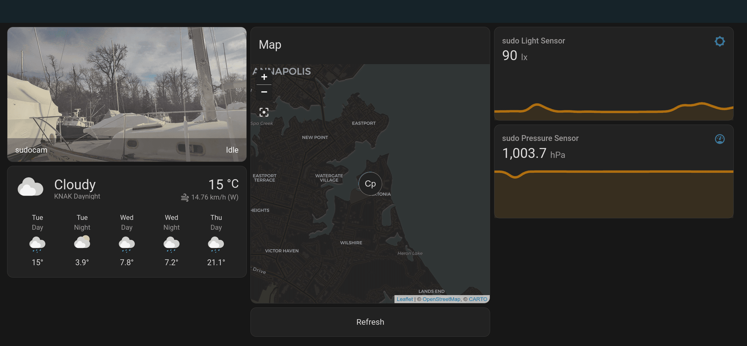Click the large Cloudy weather icon
Viewport: 747px width, 346px height.
pyautogui.click(x=30, y=187)
